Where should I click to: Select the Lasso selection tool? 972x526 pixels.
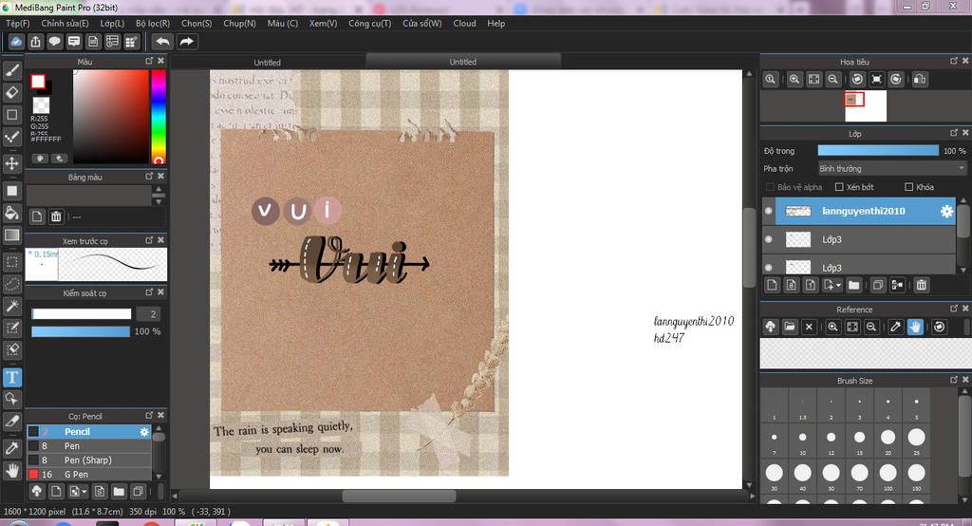[x=11, y=284]
